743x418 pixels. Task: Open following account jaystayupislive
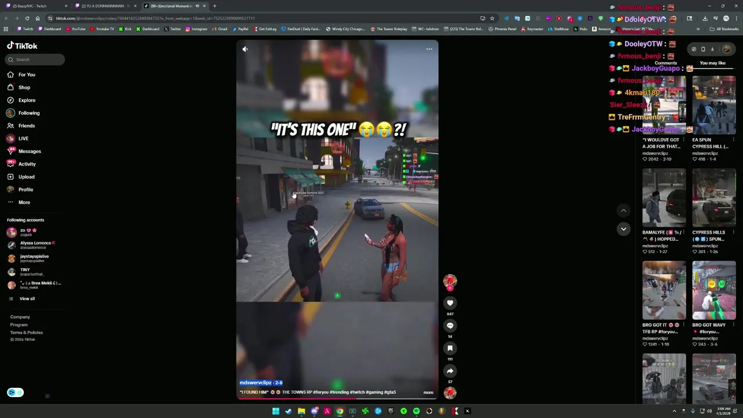click(29, 258)
